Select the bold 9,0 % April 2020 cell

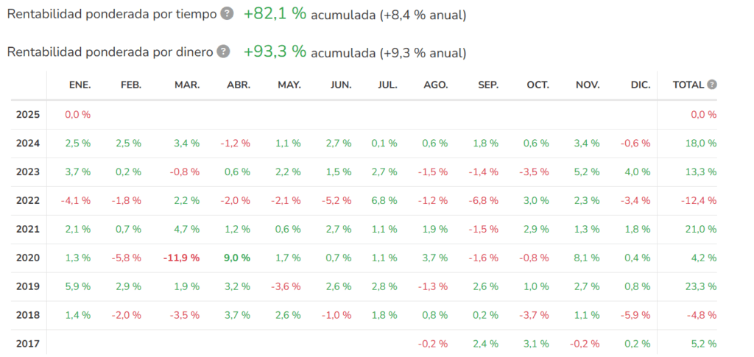(x=237, y=258)
